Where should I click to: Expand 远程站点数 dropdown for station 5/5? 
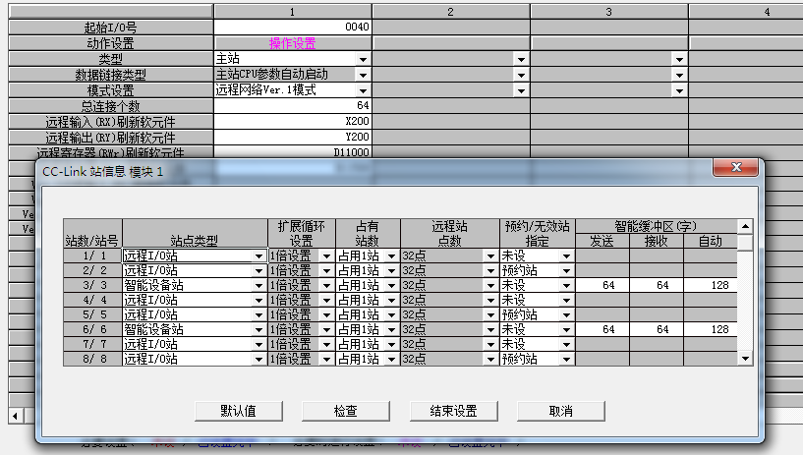click(x=490, y=314)
